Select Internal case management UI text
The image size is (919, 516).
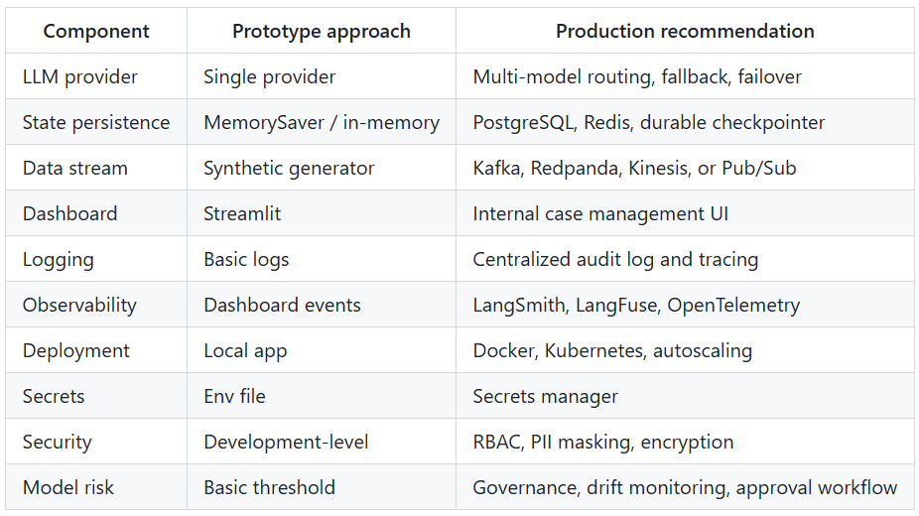click(x=600, y=213)
